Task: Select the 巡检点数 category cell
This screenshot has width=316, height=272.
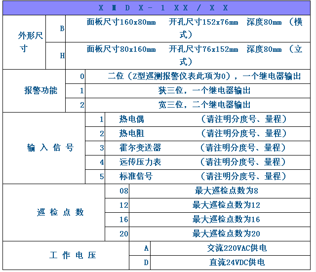Action: tap(60, 212)
